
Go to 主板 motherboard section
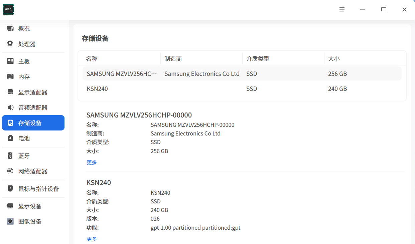pos(33,61)
